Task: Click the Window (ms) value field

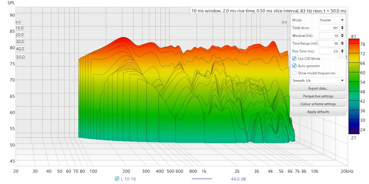Action: pyautogui.click(x=329, y=36)
